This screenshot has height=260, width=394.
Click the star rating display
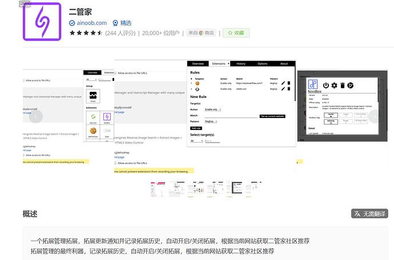point(86,33)
